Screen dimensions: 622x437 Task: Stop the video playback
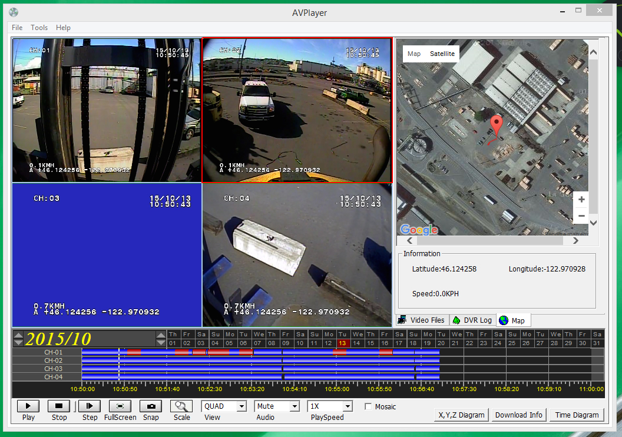tap(59, 406)
